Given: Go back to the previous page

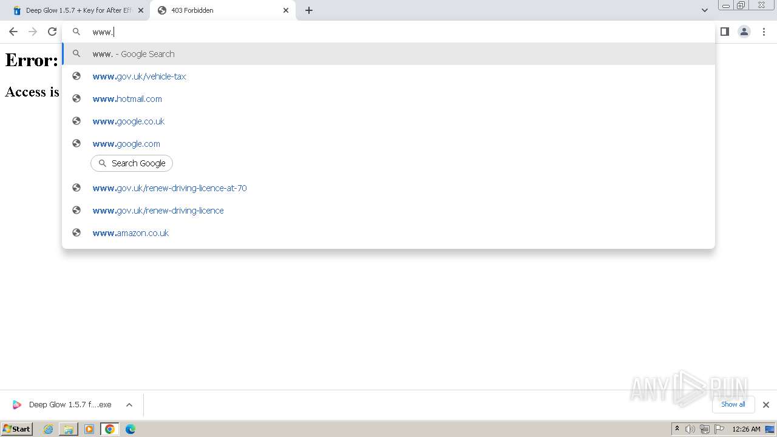Looking at the screenshot, I should 13,32.
